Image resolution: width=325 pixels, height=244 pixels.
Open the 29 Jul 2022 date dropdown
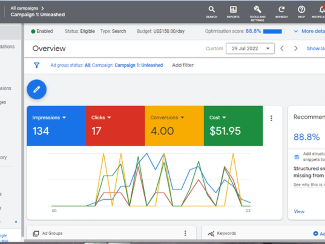(250, 48)
